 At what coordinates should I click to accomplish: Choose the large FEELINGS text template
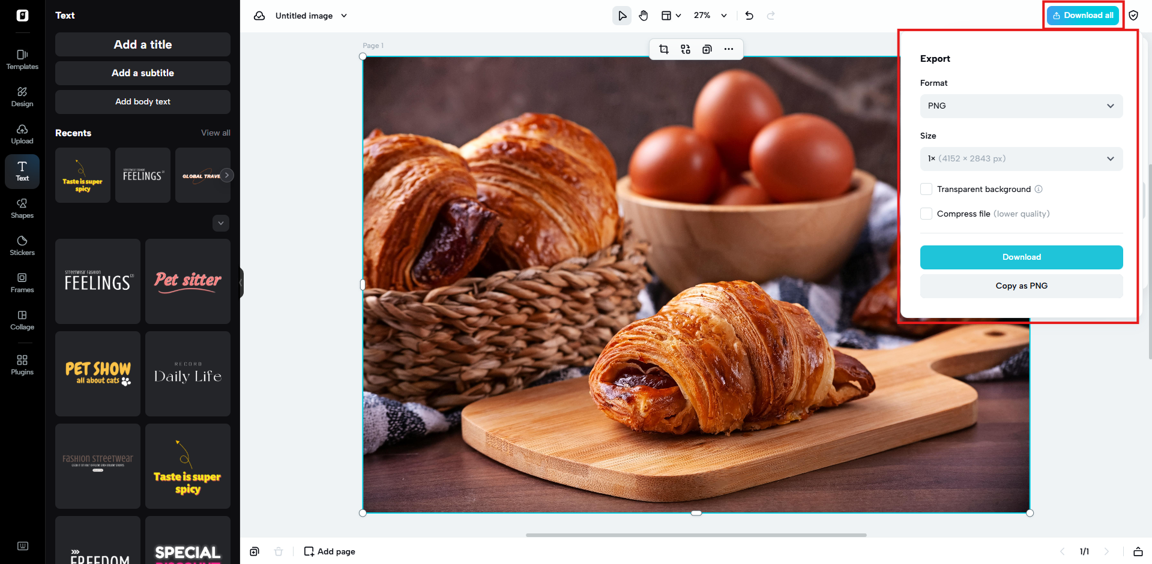[x=98, y=281]
